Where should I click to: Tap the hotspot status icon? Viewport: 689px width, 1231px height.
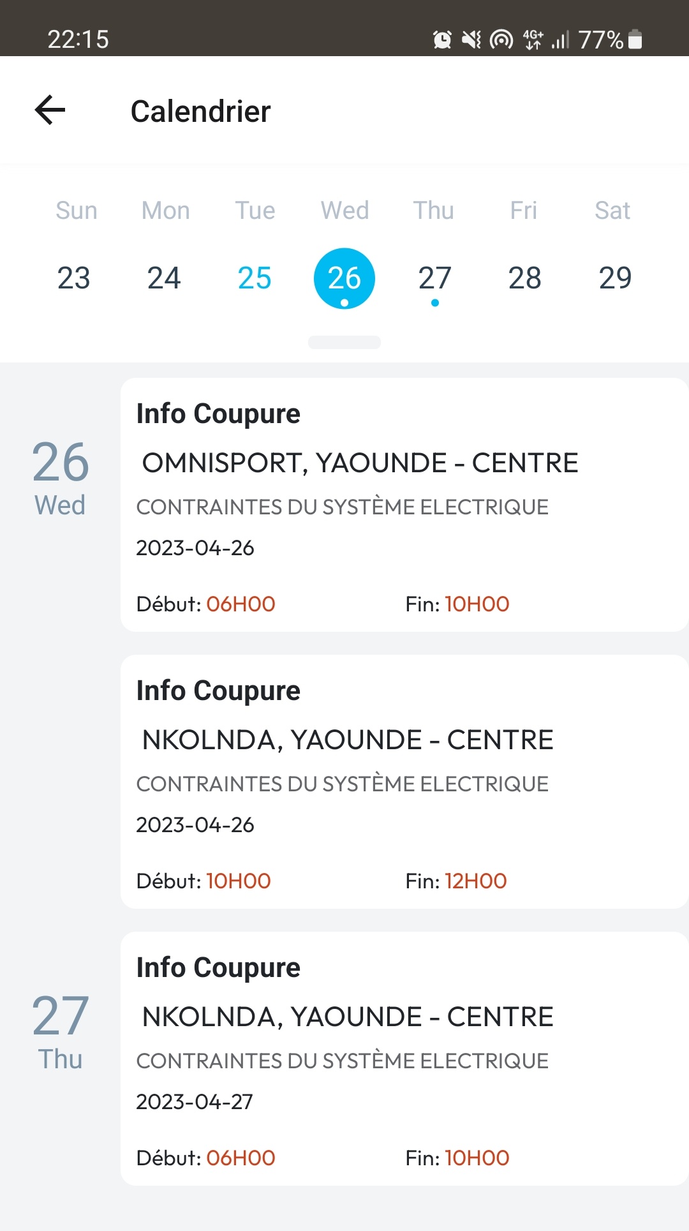coord(501,40)
